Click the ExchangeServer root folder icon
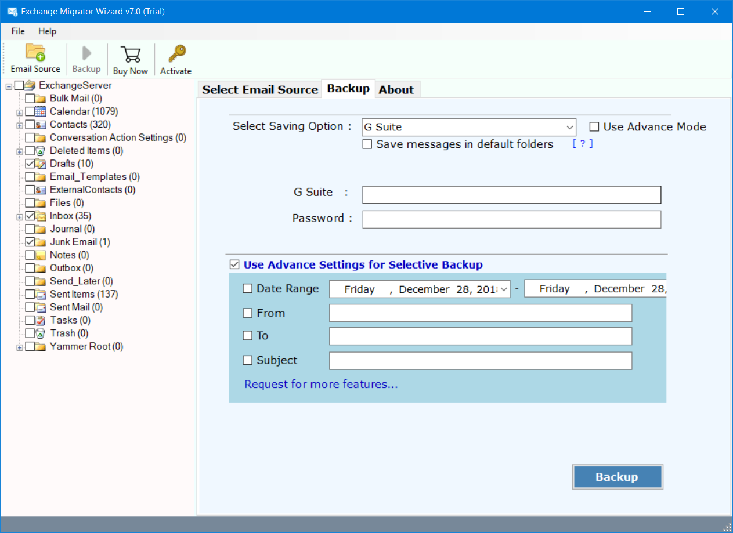 (x=30, y=85)
